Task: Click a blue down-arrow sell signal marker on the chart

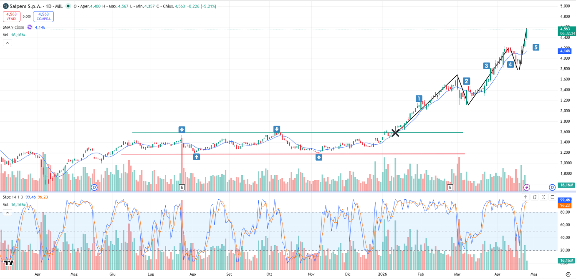Action: (x=182, y=129)
